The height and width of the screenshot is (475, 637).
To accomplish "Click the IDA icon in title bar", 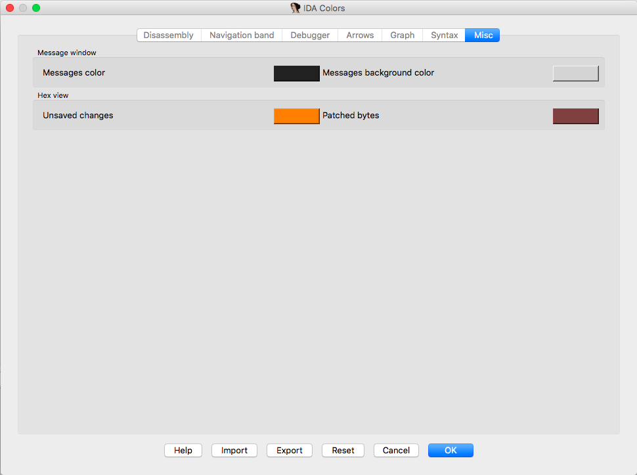I will coord(296,8).
